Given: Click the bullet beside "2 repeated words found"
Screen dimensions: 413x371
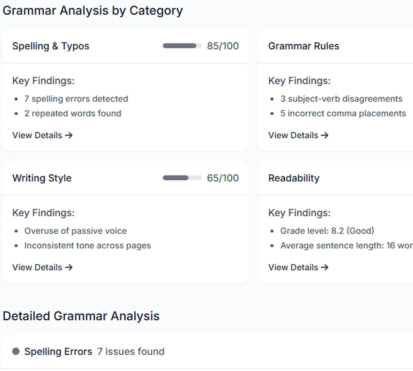Looking at the screenshot, I should coord(16,113).
